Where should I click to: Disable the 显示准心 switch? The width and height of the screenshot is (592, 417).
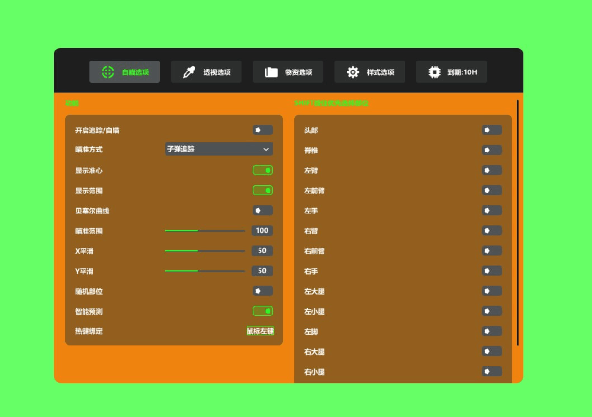coord(263,170)
